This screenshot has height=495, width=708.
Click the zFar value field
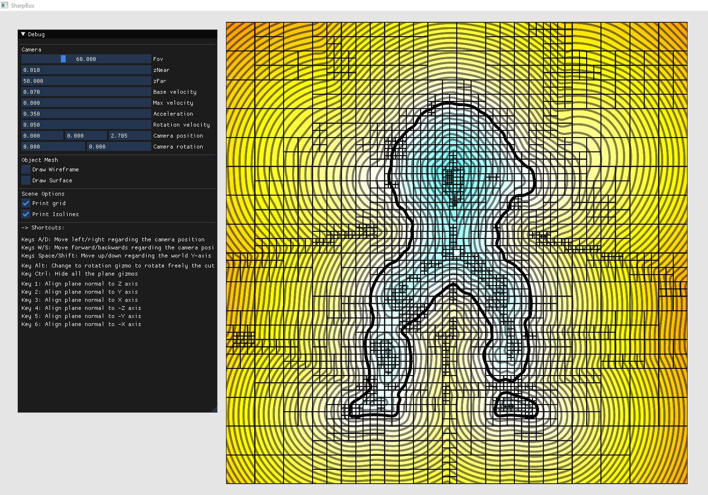(86, 81)
